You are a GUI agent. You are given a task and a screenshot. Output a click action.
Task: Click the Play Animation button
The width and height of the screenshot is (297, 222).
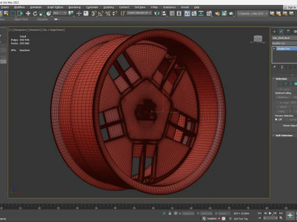point(270,213)
